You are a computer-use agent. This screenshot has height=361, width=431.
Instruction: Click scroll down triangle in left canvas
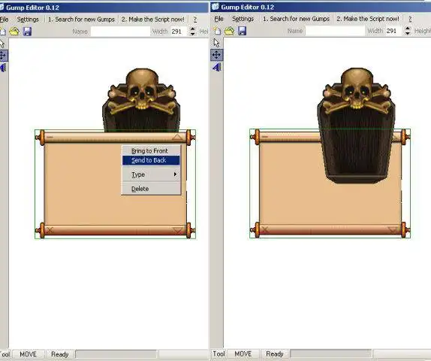177,230
